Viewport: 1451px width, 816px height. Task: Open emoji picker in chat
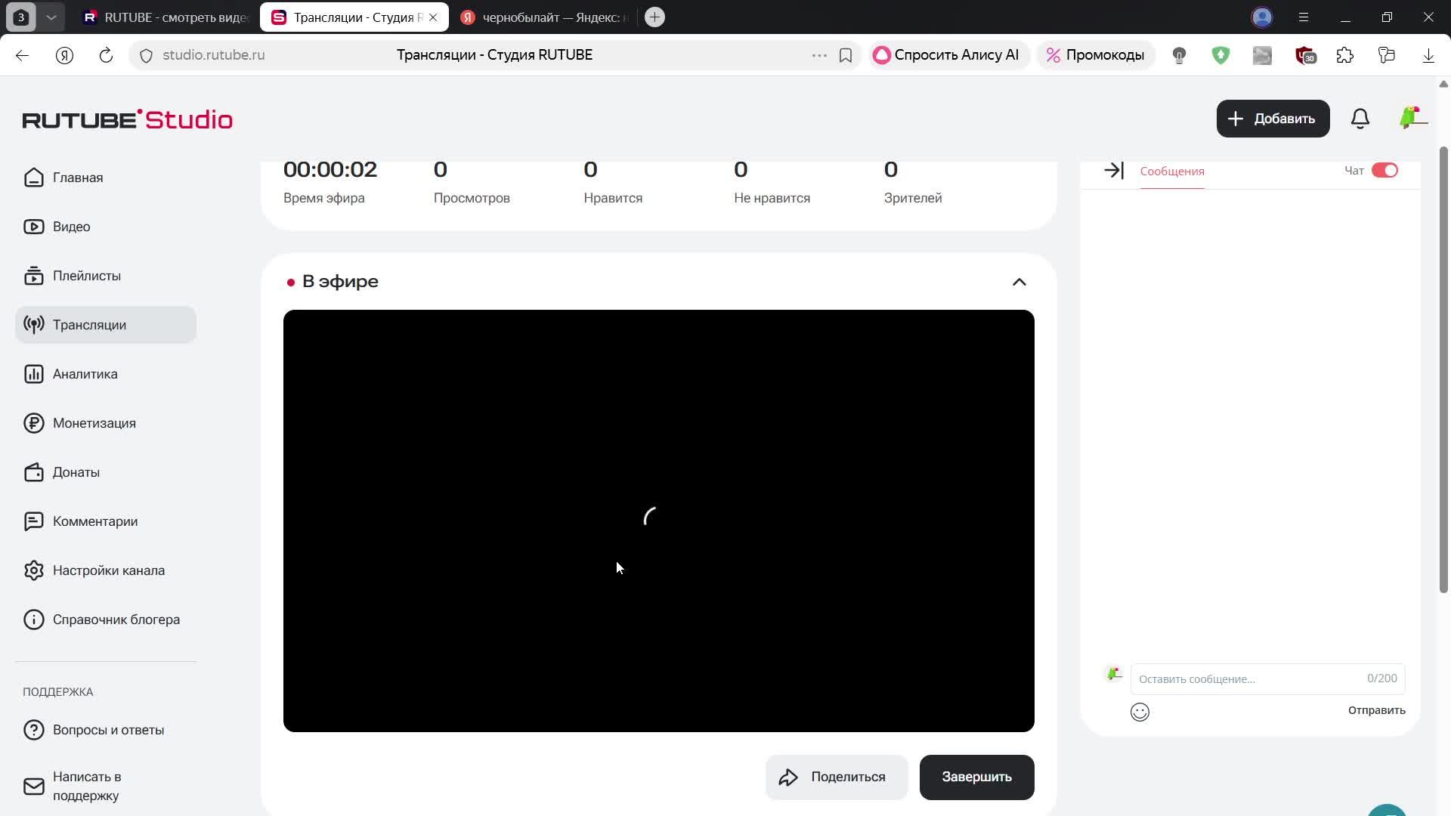[x=1140, y=712]
